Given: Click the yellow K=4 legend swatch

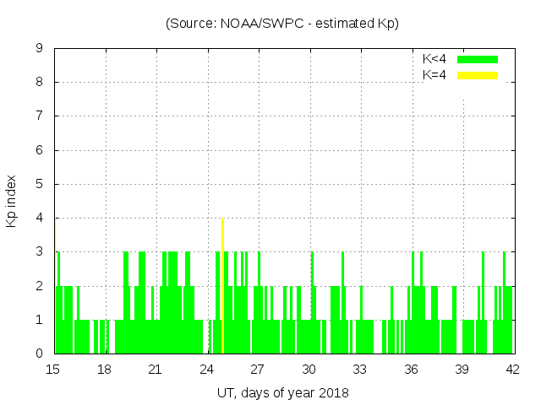Looking at the screenshot, I should tap(478, 75).
